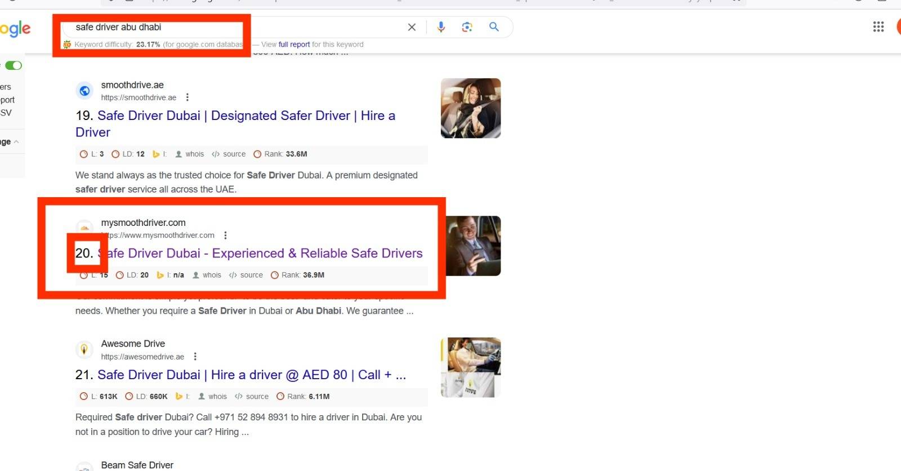Collapse the left sidebar section chevron
This screenshot has width=901, height=471.
pos(16,142)
